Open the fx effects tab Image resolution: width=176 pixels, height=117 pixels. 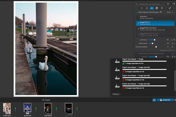[162, 8]
